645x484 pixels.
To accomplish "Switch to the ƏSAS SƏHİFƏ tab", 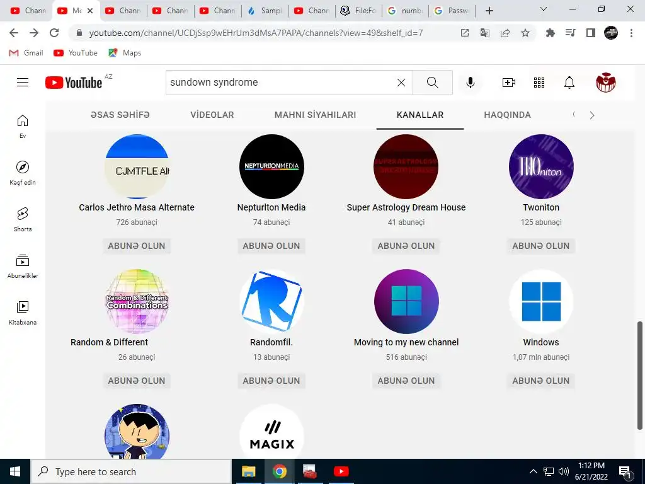I will click(120, 115).
